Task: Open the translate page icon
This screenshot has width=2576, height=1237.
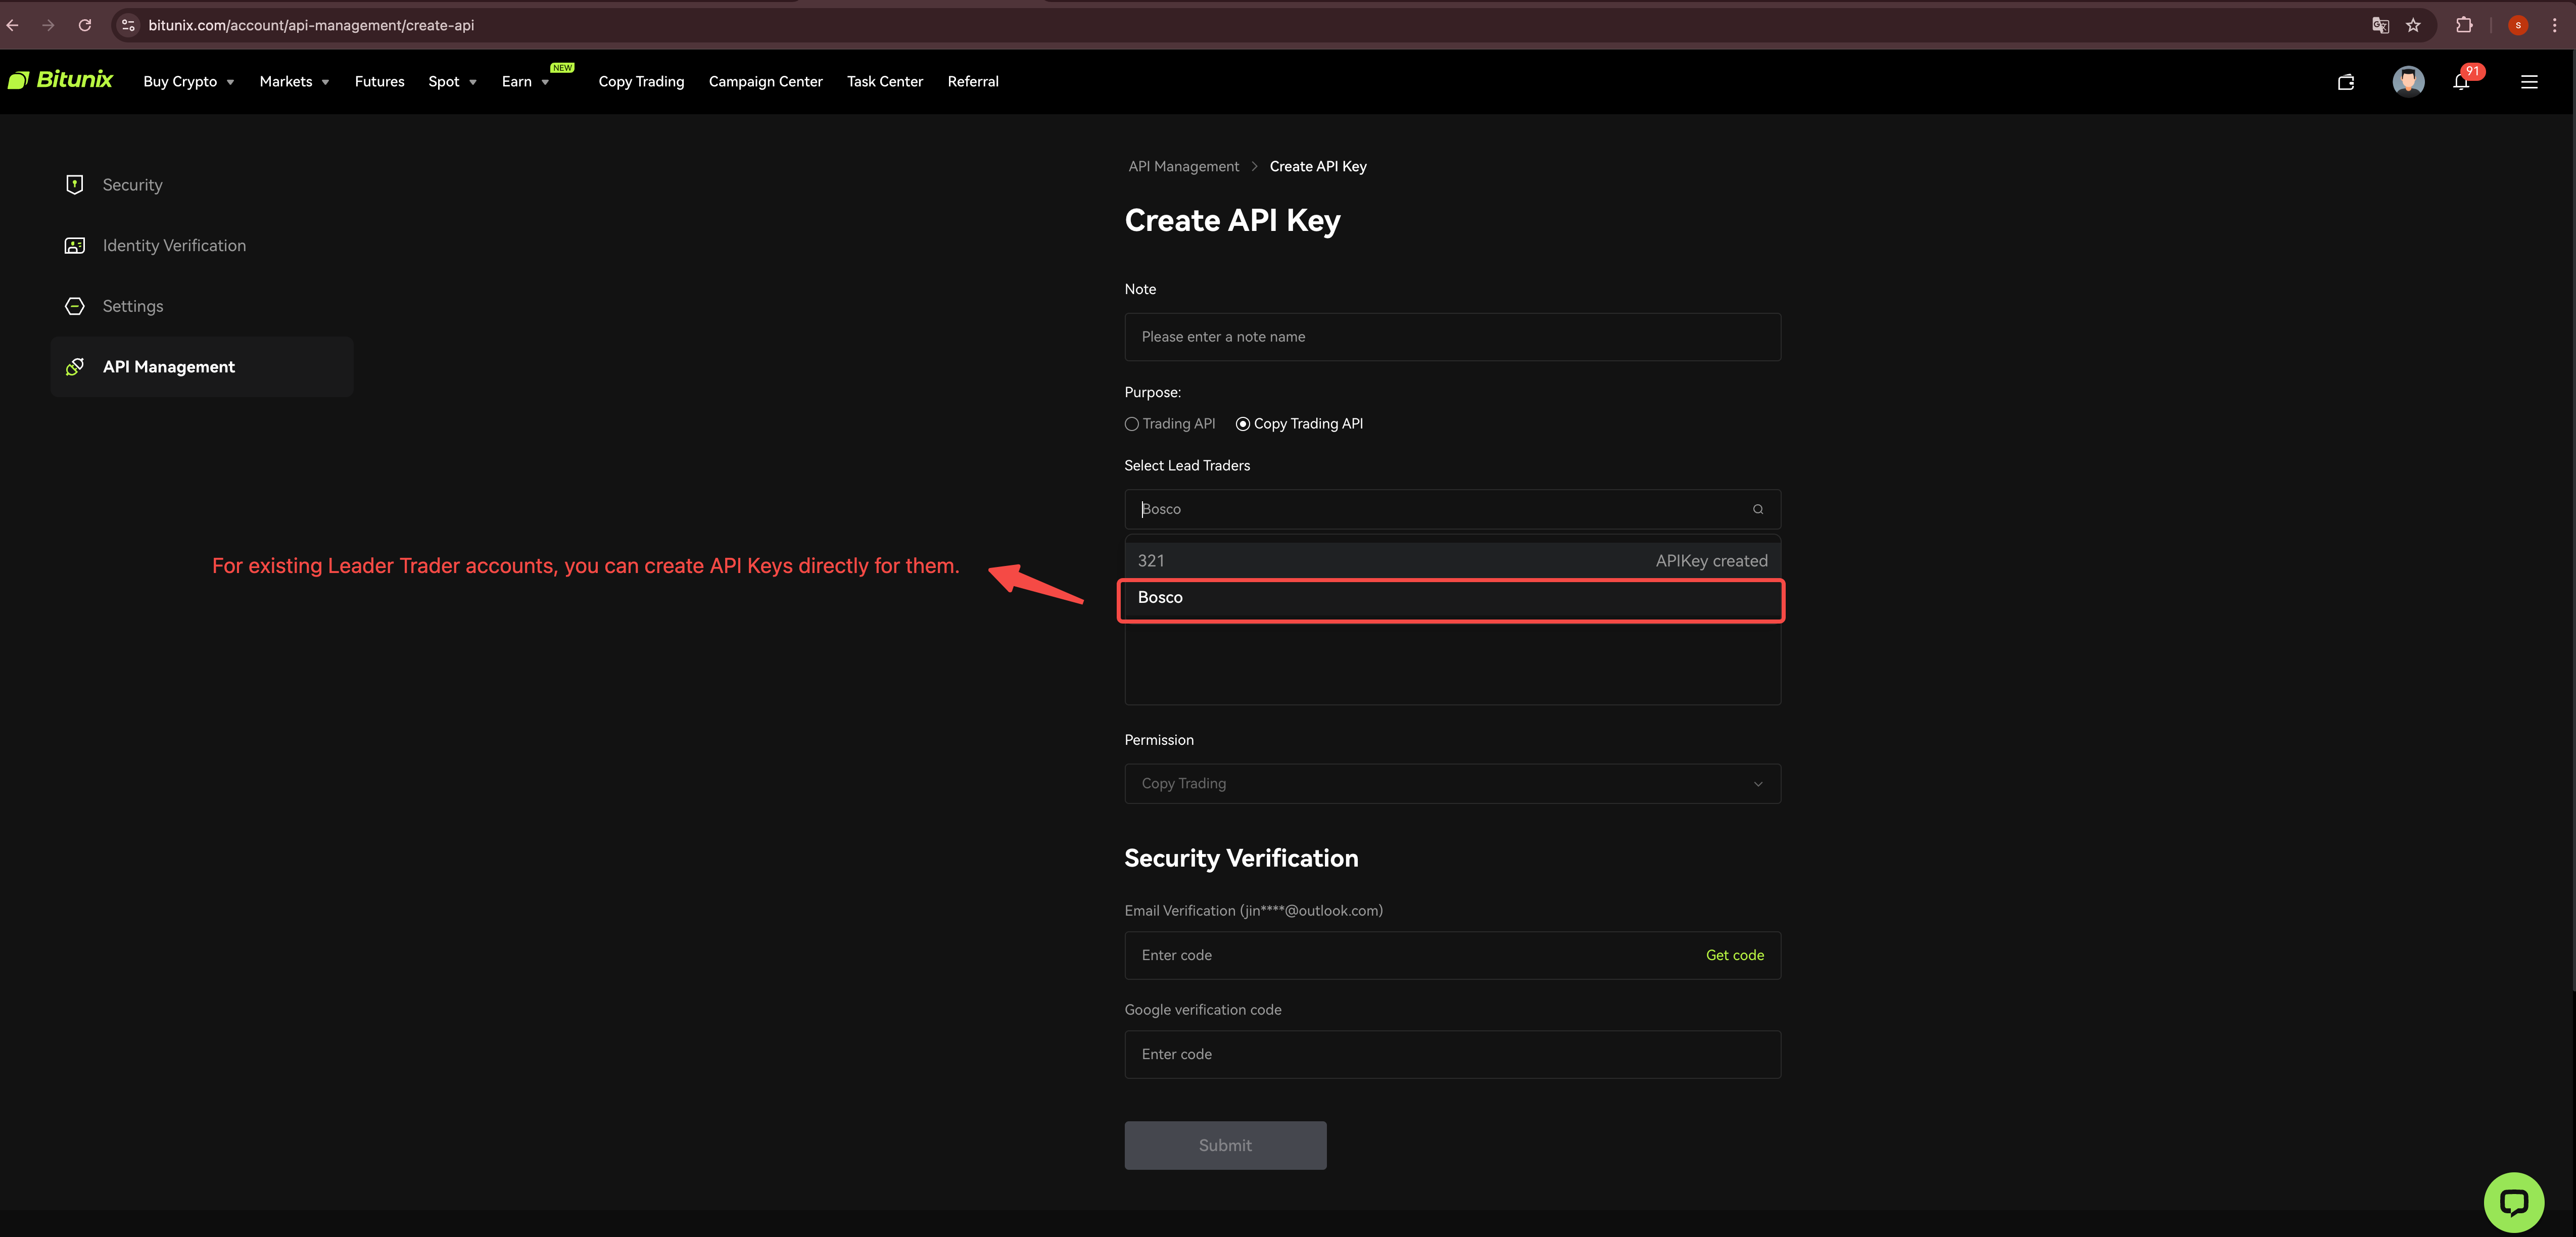Action: [x=2380, y=25]
